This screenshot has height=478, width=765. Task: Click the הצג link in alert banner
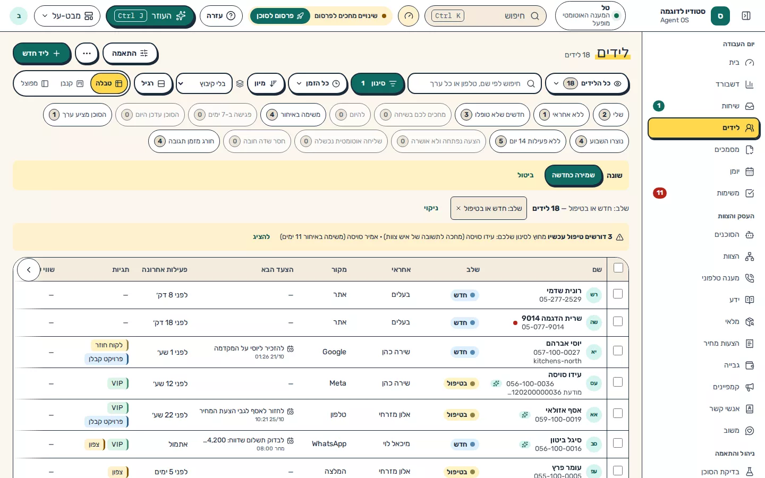click(261, 237)
